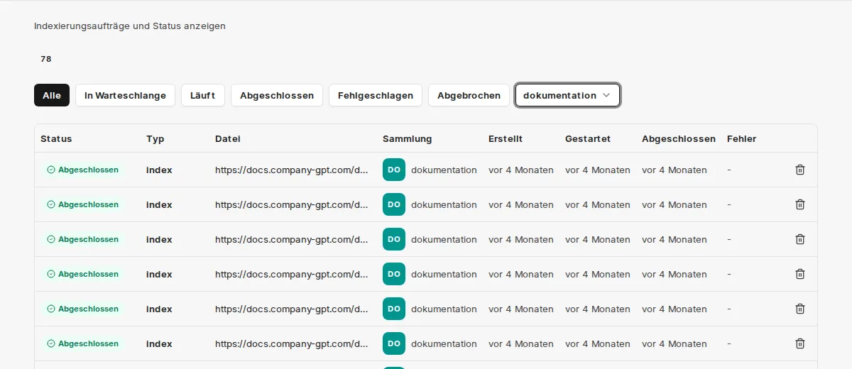Screen dimensions: 852x369
Task: Click trash icon in the sixth table row
Action: point(800,343)
